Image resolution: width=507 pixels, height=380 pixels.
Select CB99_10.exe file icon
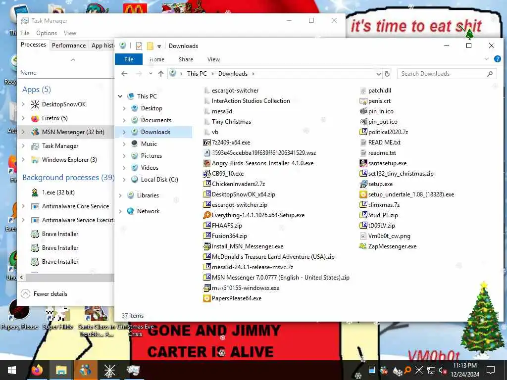(x=206, y=174)
